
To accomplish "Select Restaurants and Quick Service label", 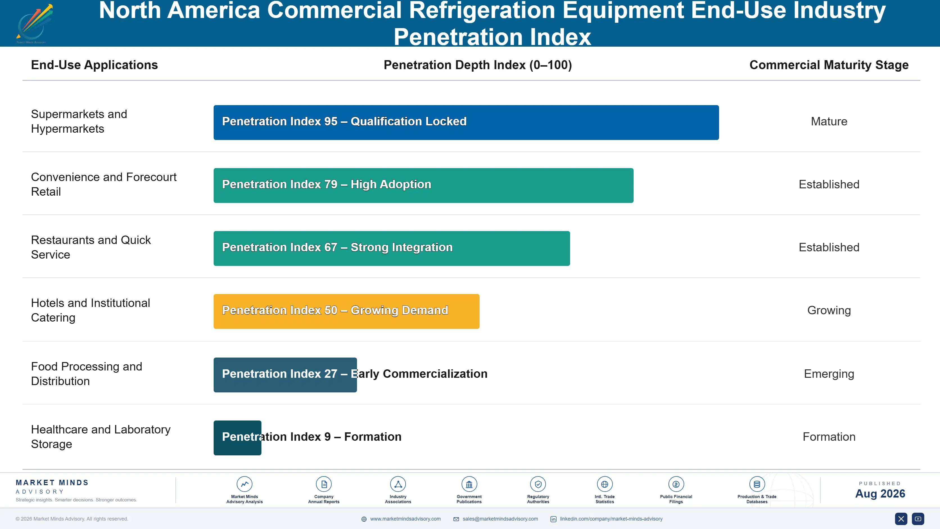I will coord(91,247).
